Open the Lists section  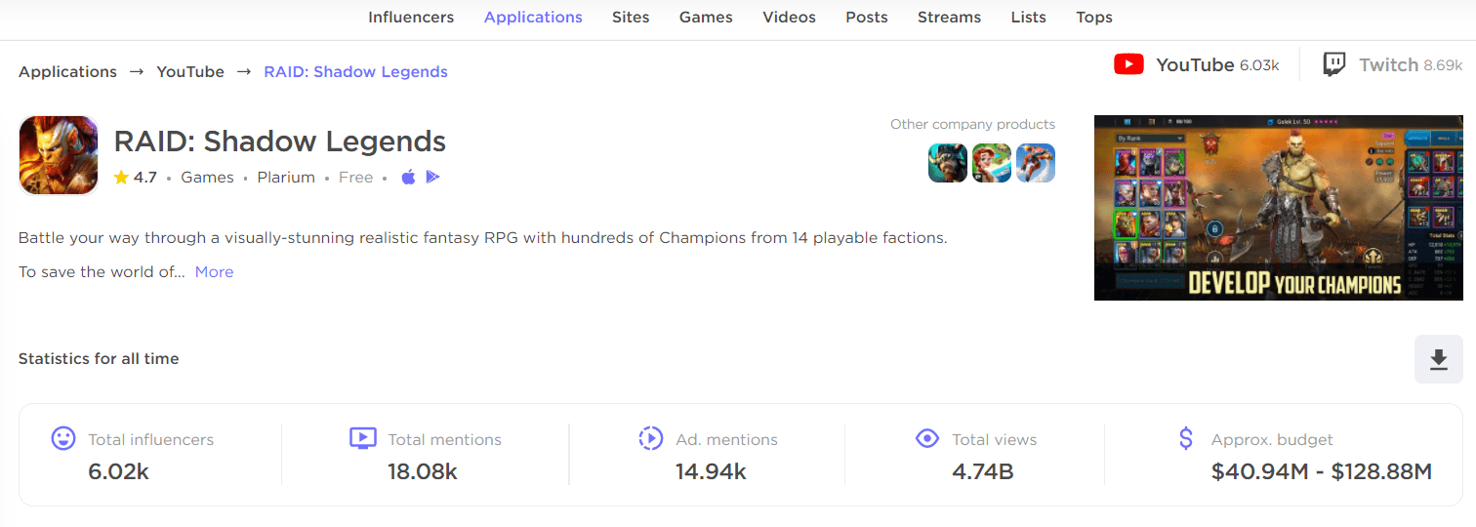pos(1028,18)
